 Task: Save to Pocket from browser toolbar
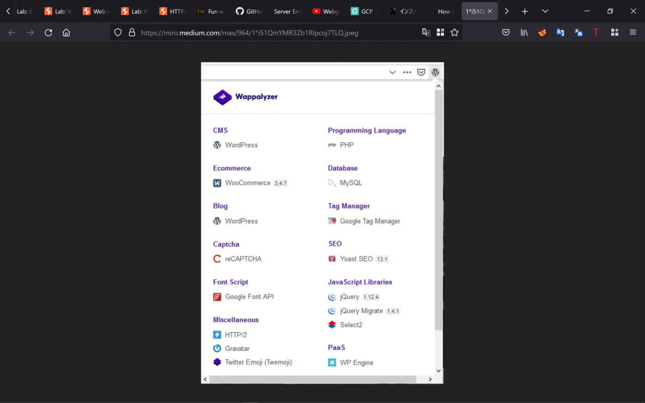click(x=506, y=33)
